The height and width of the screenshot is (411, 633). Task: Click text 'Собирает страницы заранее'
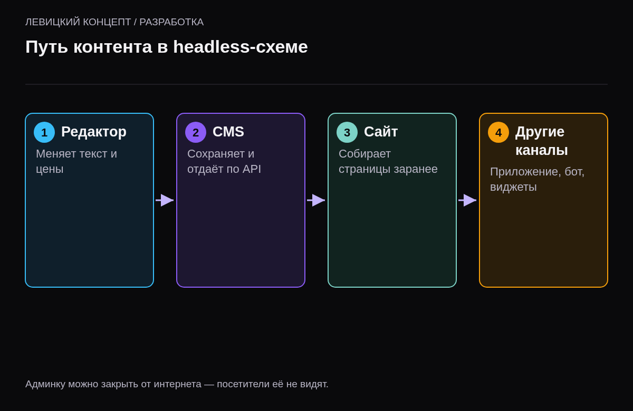pos(388,161)
